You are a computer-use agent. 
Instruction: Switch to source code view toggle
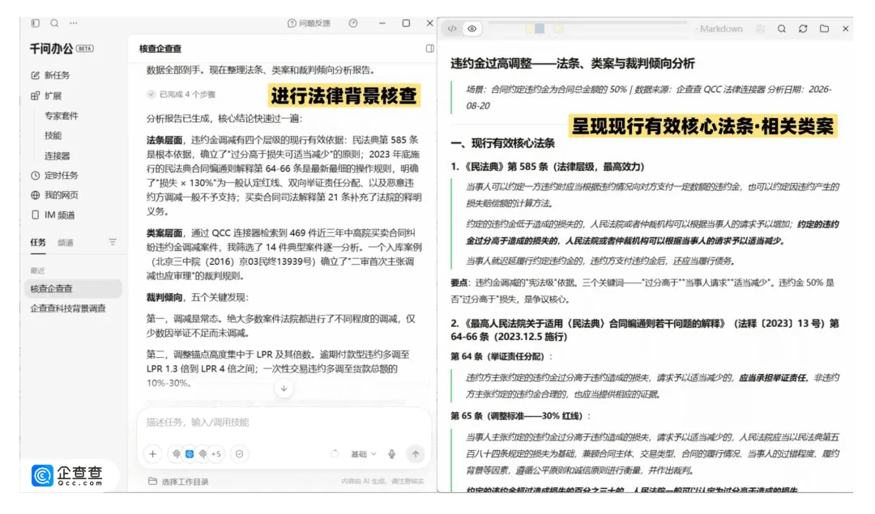452,28
